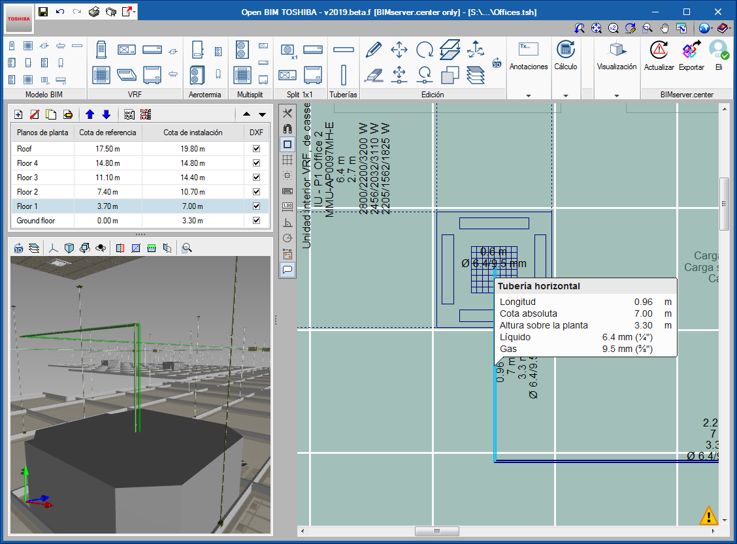This screenshot has height=544, width=737.
Task: Click the 3D view zoom magnifier icon
Action: click(187, 248)
